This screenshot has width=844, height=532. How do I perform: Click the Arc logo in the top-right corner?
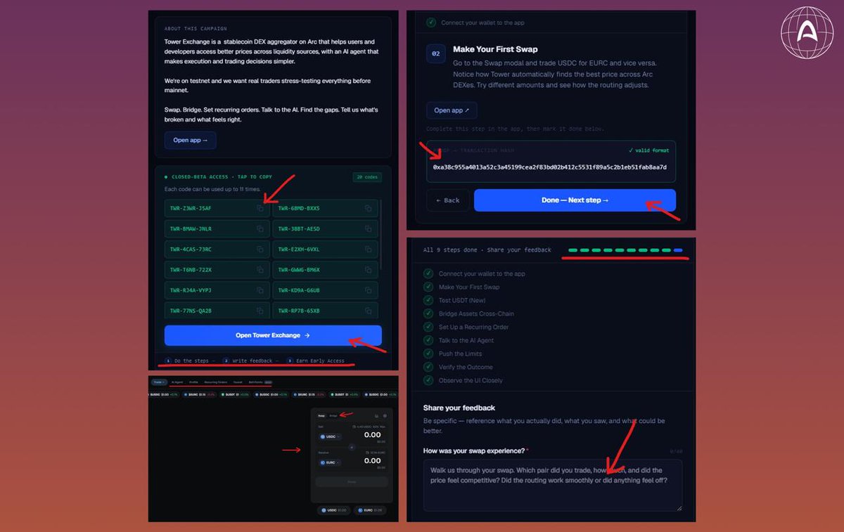pyautogui.click(x=807, y=32)
